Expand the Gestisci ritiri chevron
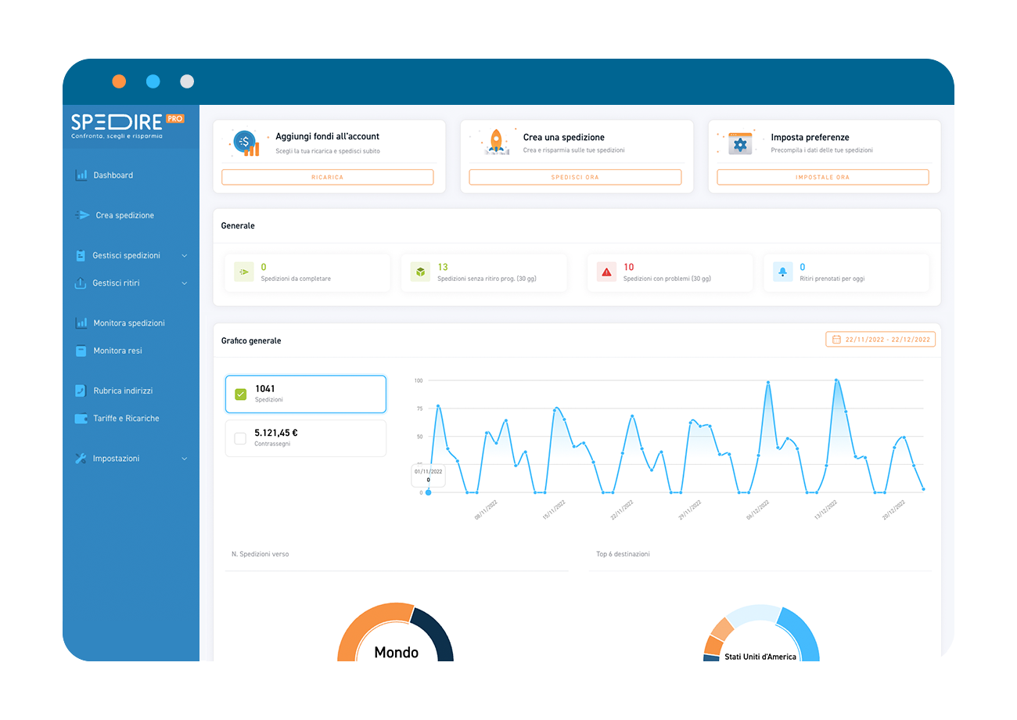Image resolution: width=1017 pixels, height=720 pixels. coord(185,283)
